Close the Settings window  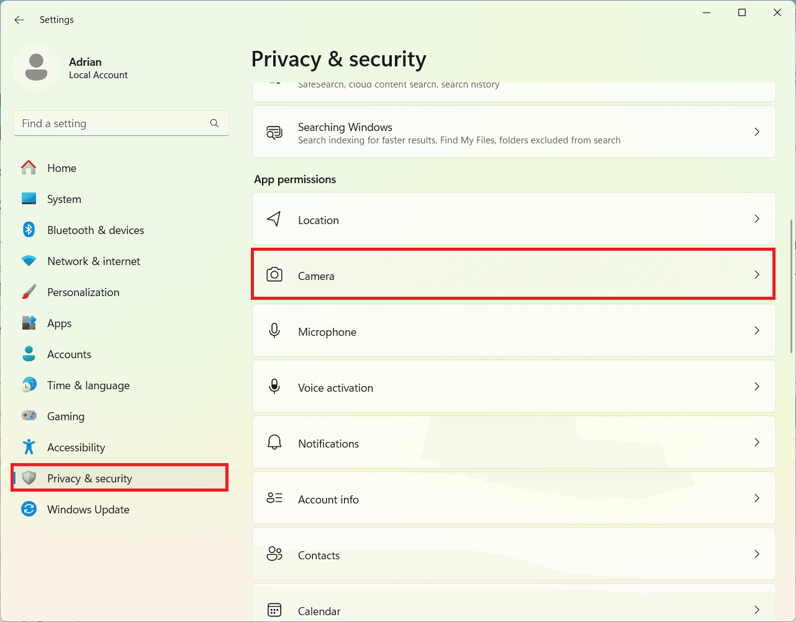(x=777, y=12)
